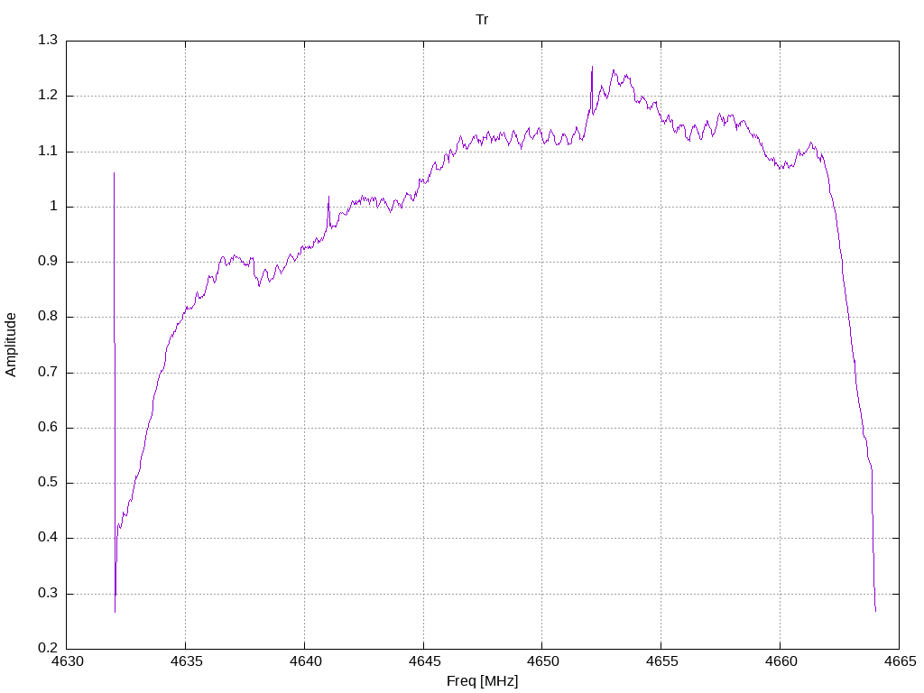Viewport: 924px width, 693px height.
Task: Click the small spike peak near 4641 MHz
Action: [x=328, y=197]
